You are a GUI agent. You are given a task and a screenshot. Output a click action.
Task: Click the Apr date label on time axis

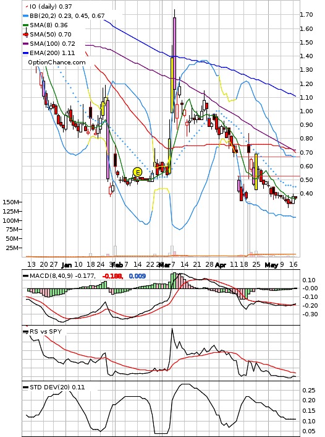coord(221,265)
